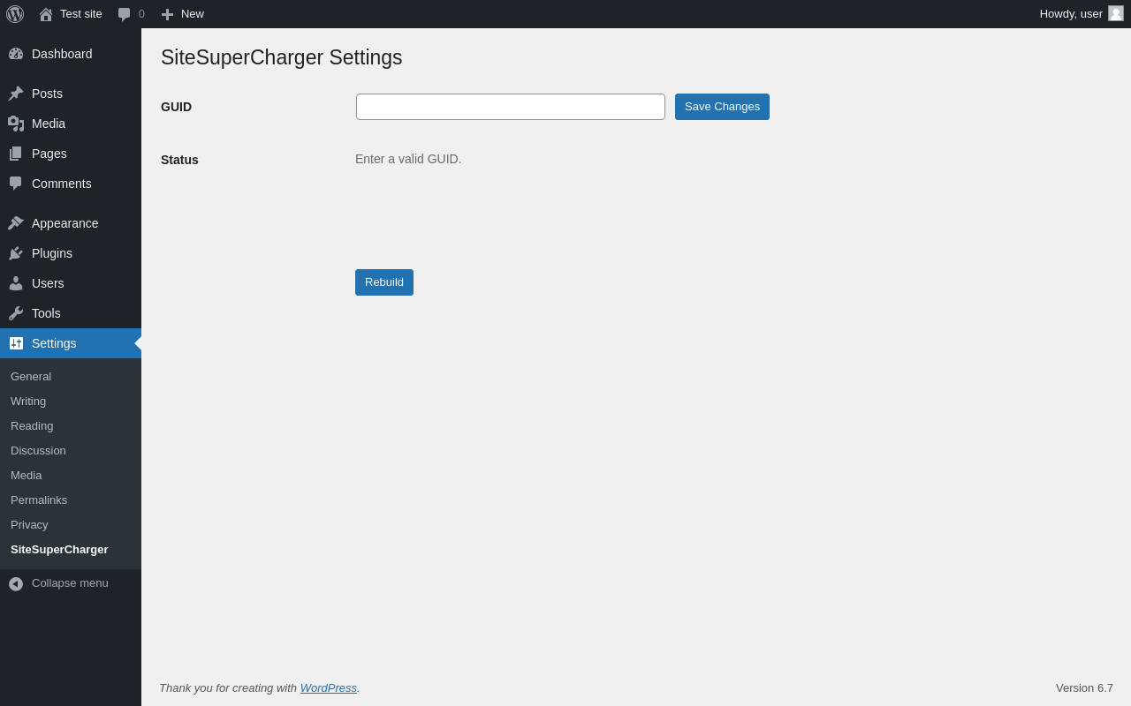Open the Howdy, user account menu
Screen dimensions: 1131x706
(x=1082, y=14)
